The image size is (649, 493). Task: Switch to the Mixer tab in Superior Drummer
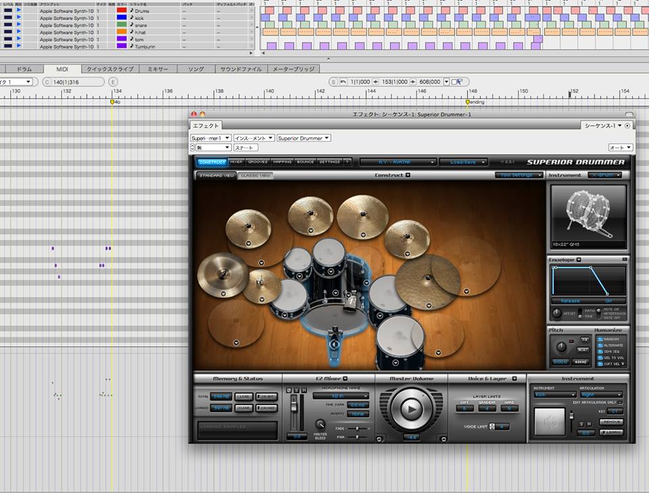236,162
